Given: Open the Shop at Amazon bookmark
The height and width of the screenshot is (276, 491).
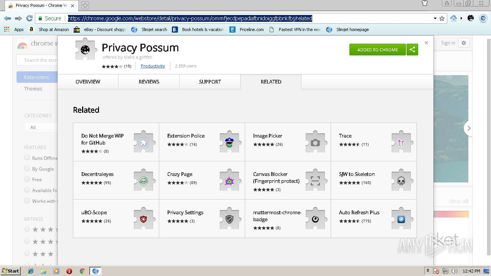Looking at the screenshot, I should (49, 30).
